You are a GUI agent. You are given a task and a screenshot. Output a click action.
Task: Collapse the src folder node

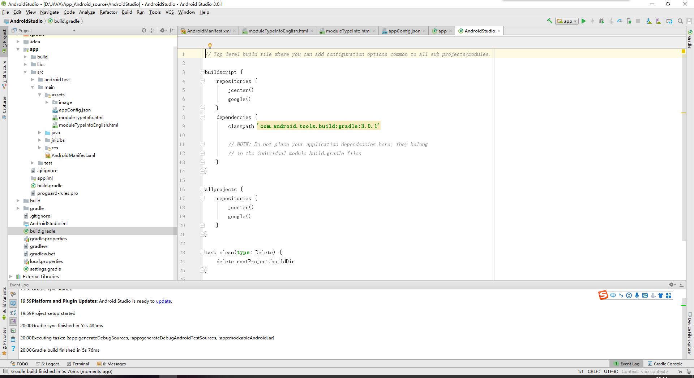coord(25,72)
